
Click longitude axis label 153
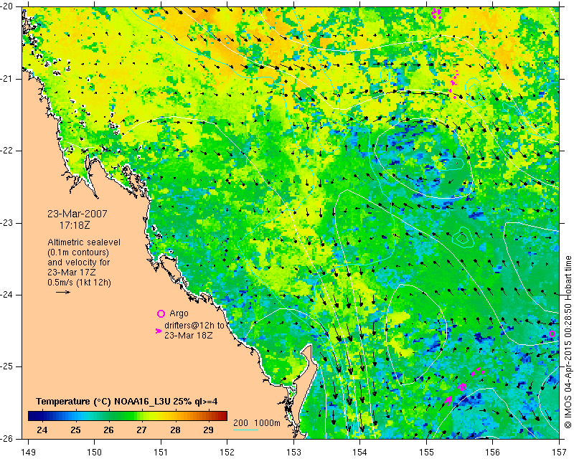[293, 452]
